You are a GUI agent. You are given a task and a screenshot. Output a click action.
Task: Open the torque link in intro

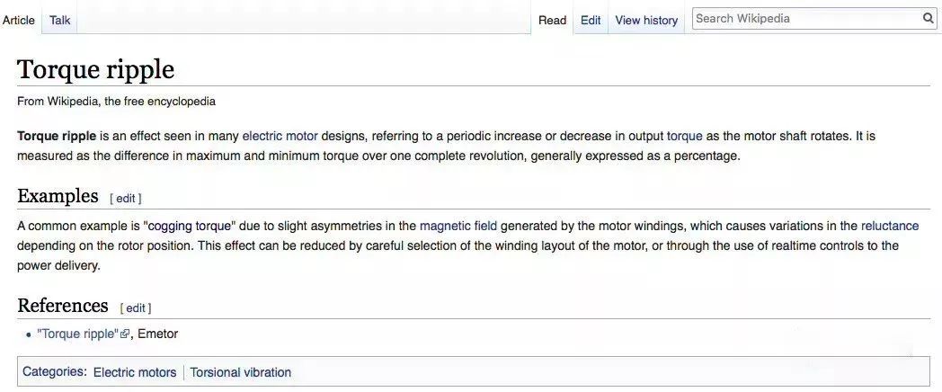pyautogui.click(x=684, y=136)
